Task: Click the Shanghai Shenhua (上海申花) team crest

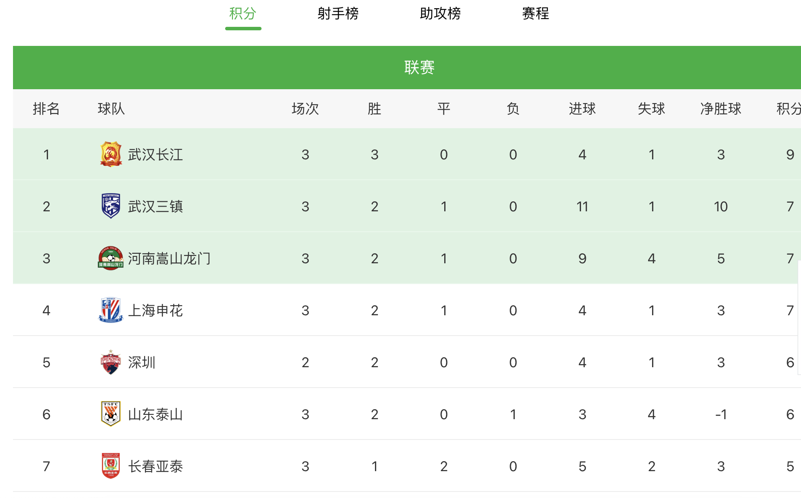Action: 111,310
